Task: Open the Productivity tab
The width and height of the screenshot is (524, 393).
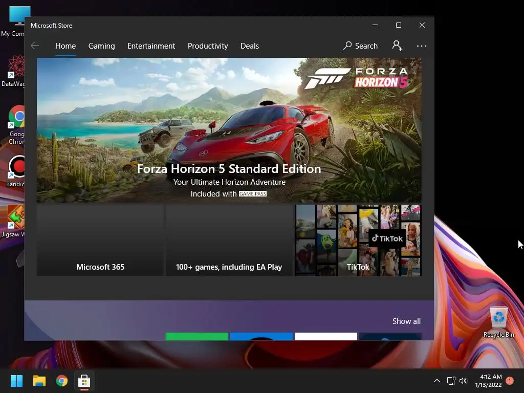Action: (208, 46)
